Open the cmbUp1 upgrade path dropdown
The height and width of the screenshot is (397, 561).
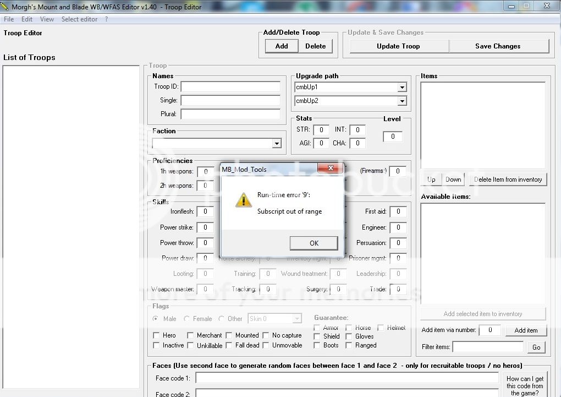pos(402,86)
